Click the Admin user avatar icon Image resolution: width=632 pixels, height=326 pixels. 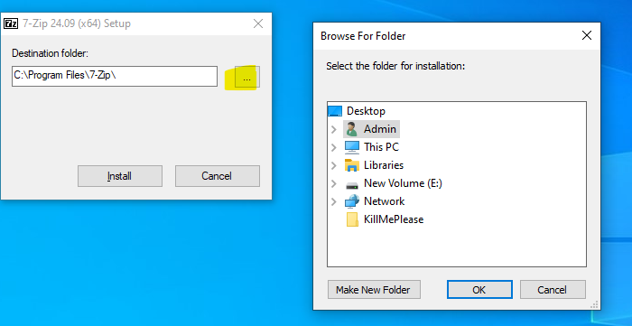click(351, 129)
